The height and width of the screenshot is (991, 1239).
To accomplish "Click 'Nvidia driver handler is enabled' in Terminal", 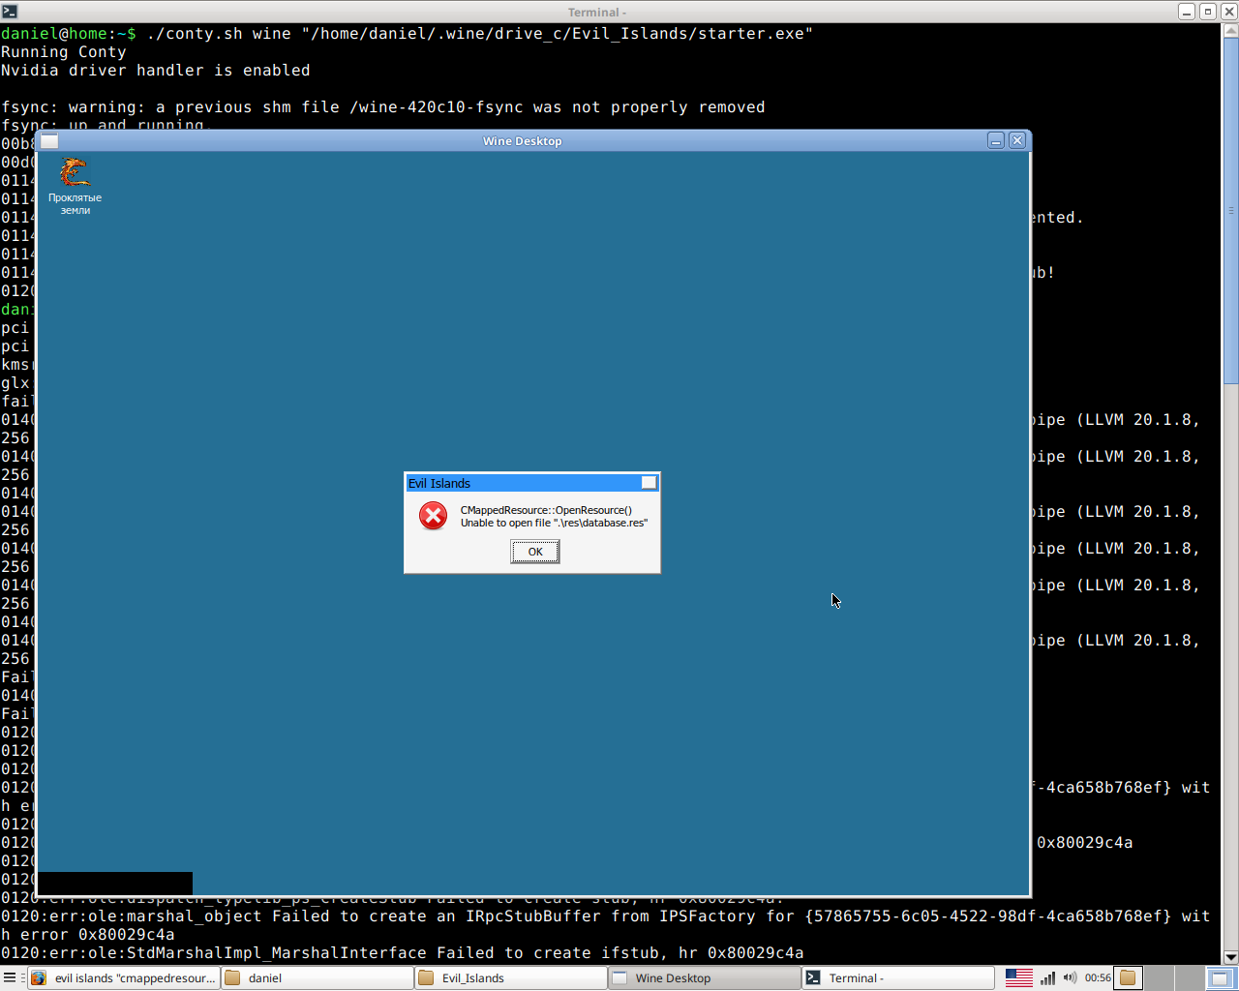I will pyautogui.click(x=156, y=71).
